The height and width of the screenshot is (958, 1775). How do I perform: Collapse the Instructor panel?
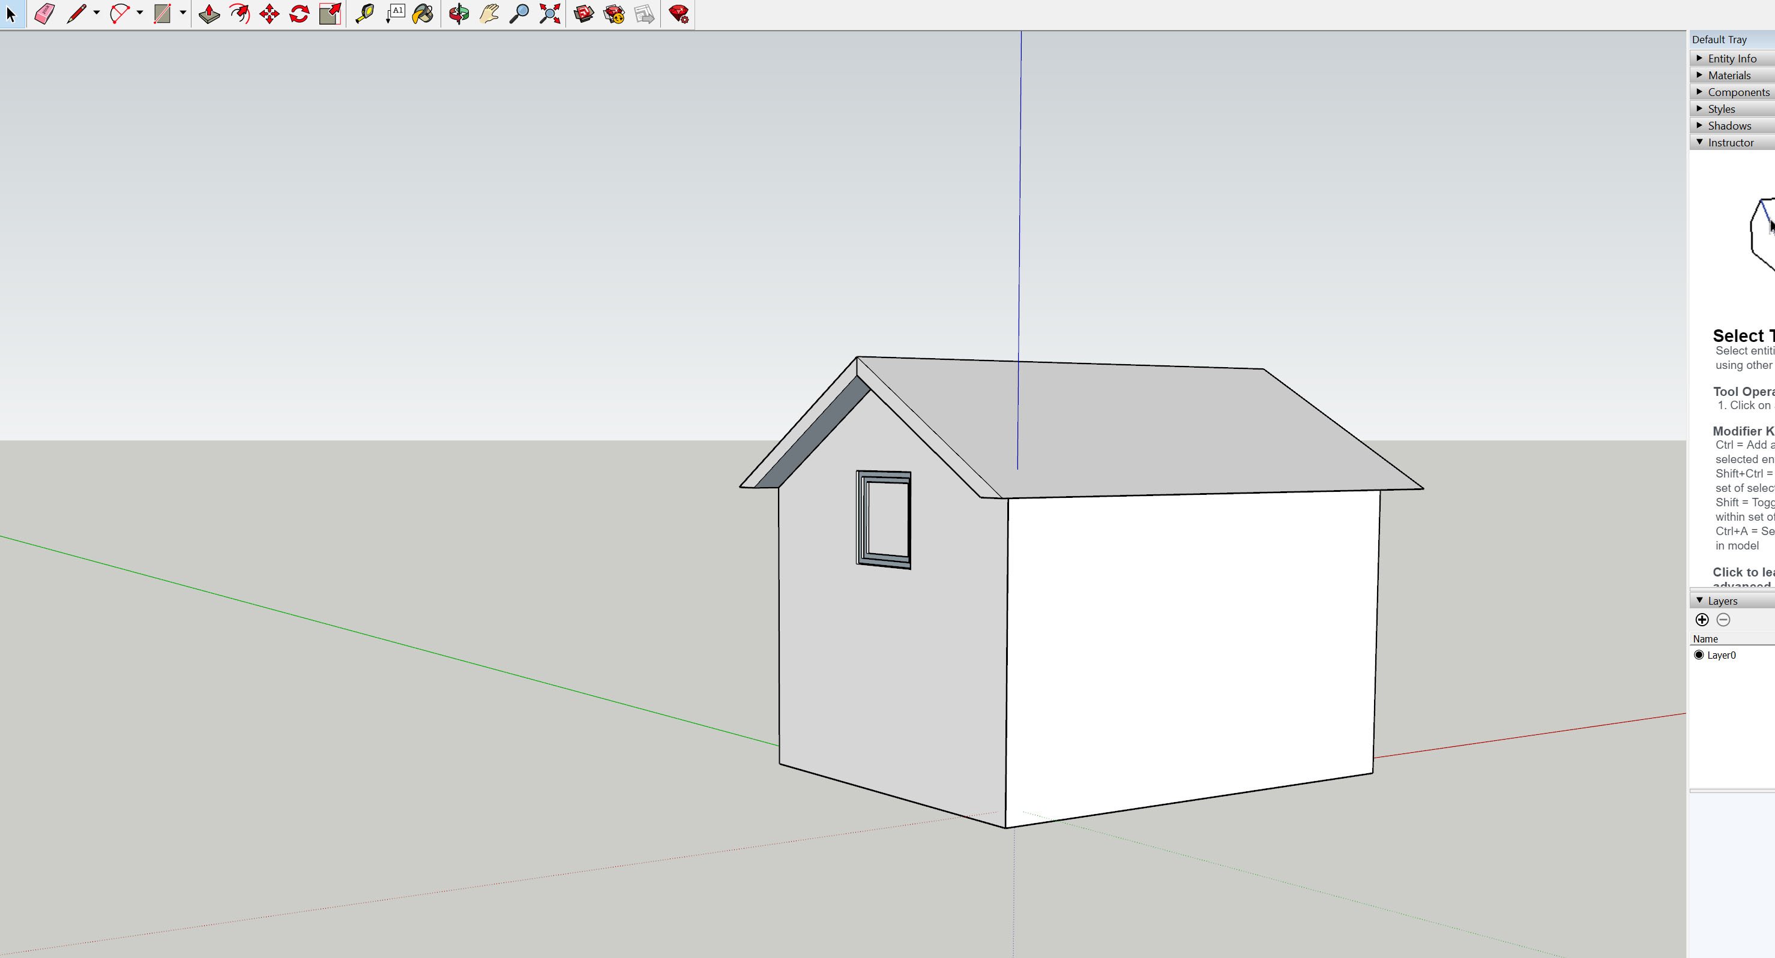point(1729,143)
